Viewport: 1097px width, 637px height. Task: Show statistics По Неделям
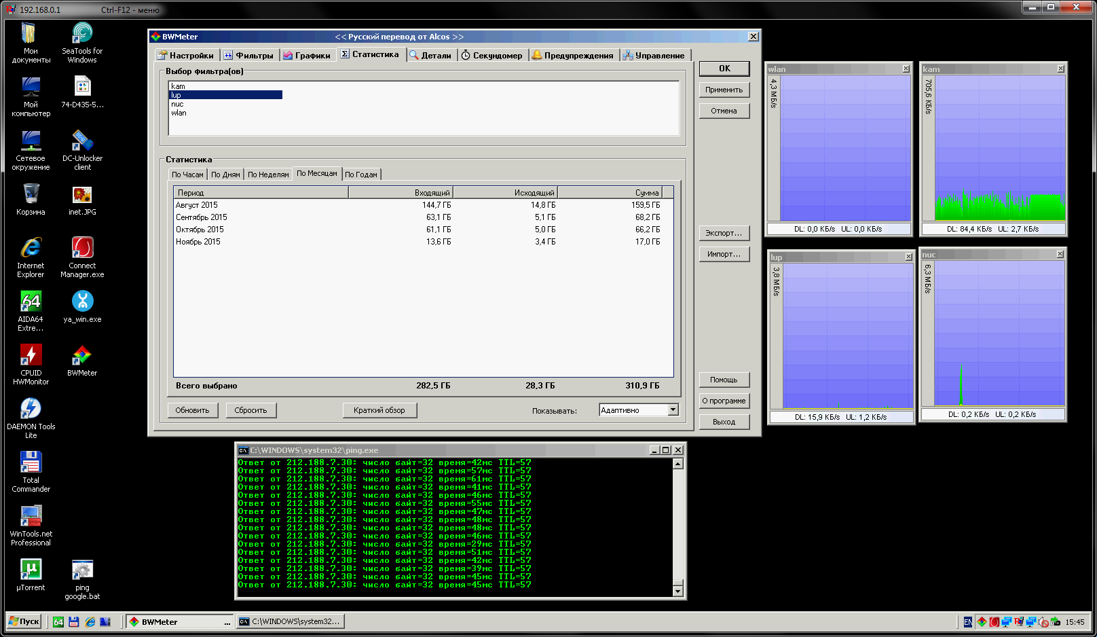[268, 175]
